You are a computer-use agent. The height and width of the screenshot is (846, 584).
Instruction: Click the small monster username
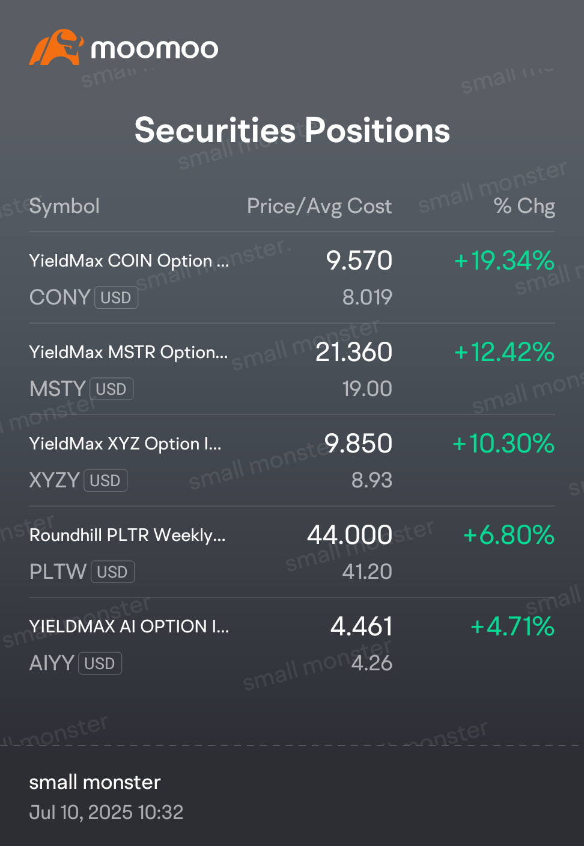pos(95,782)
